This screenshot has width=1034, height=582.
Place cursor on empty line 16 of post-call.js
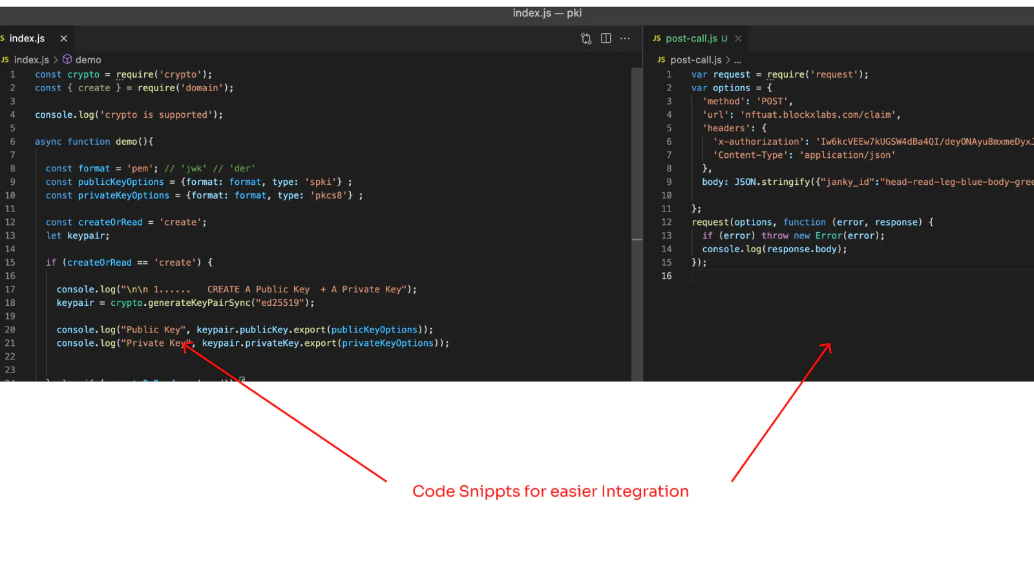775,276
